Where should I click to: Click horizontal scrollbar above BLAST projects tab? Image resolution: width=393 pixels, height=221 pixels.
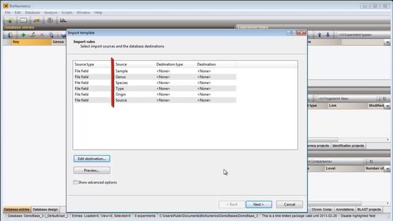click(x=335, y=203)
